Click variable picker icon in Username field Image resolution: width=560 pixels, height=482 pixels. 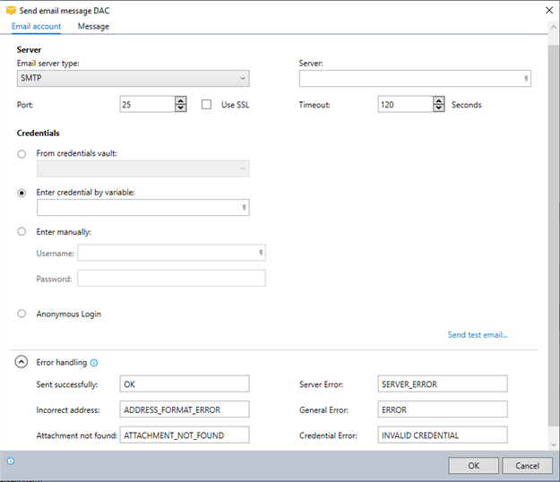click(x=261, y=254)
